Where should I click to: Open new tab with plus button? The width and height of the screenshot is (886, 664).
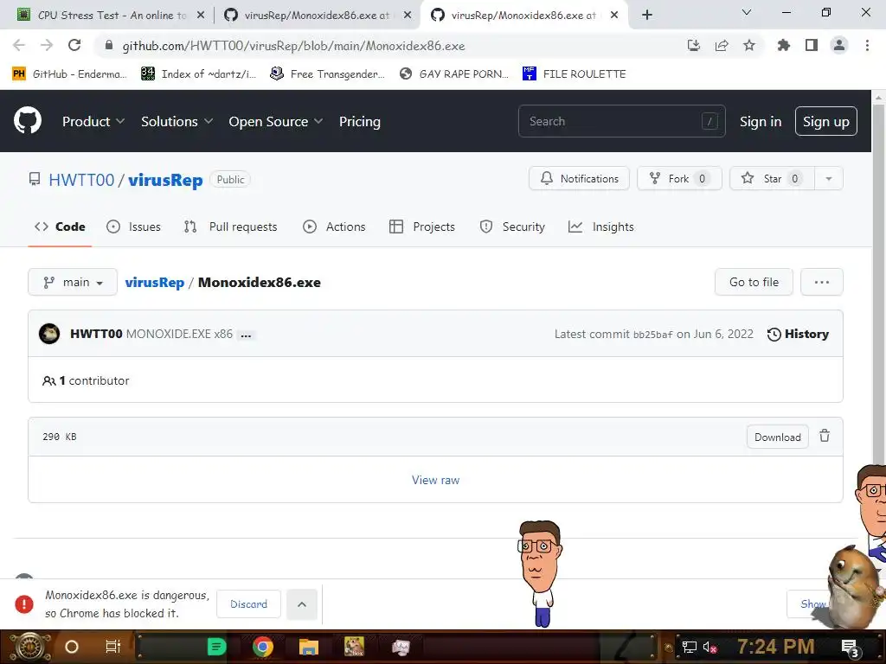(647, 15)
